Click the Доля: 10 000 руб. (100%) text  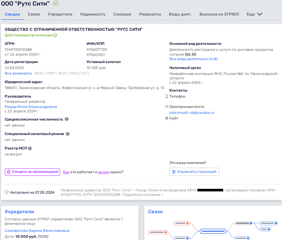(x=27, y=237)
